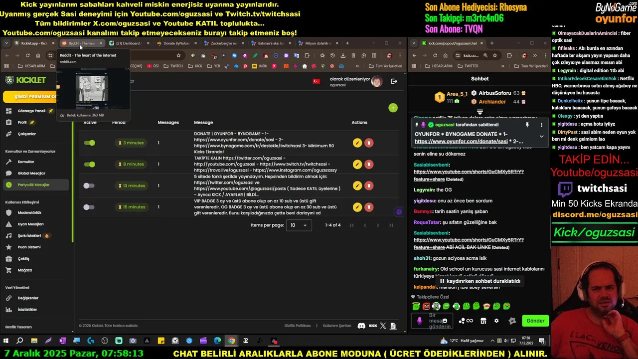Screen dimensions: 638x359
Task: Add a new periodic message with green plus
Action: [393, 108]
